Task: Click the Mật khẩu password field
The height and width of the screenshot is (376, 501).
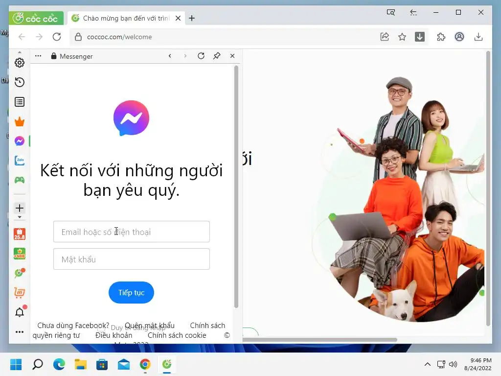Action: tap(131, 259)
